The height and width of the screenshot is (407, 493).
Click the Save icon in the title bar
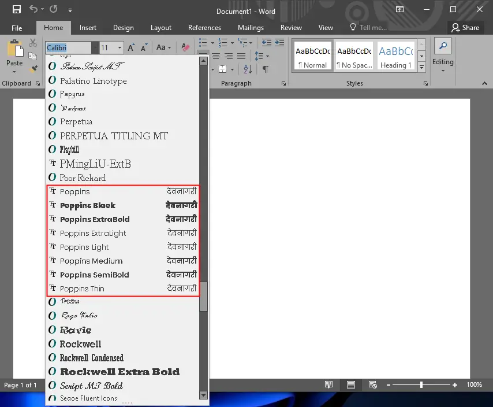click(16, 9)
